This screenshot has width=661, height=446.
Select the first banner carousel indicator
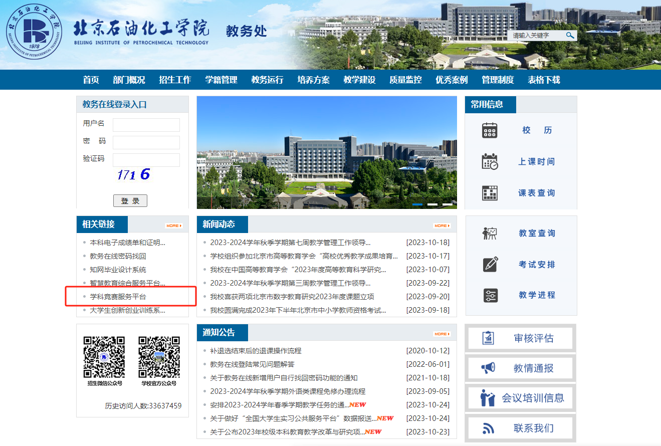coord(417,204)
